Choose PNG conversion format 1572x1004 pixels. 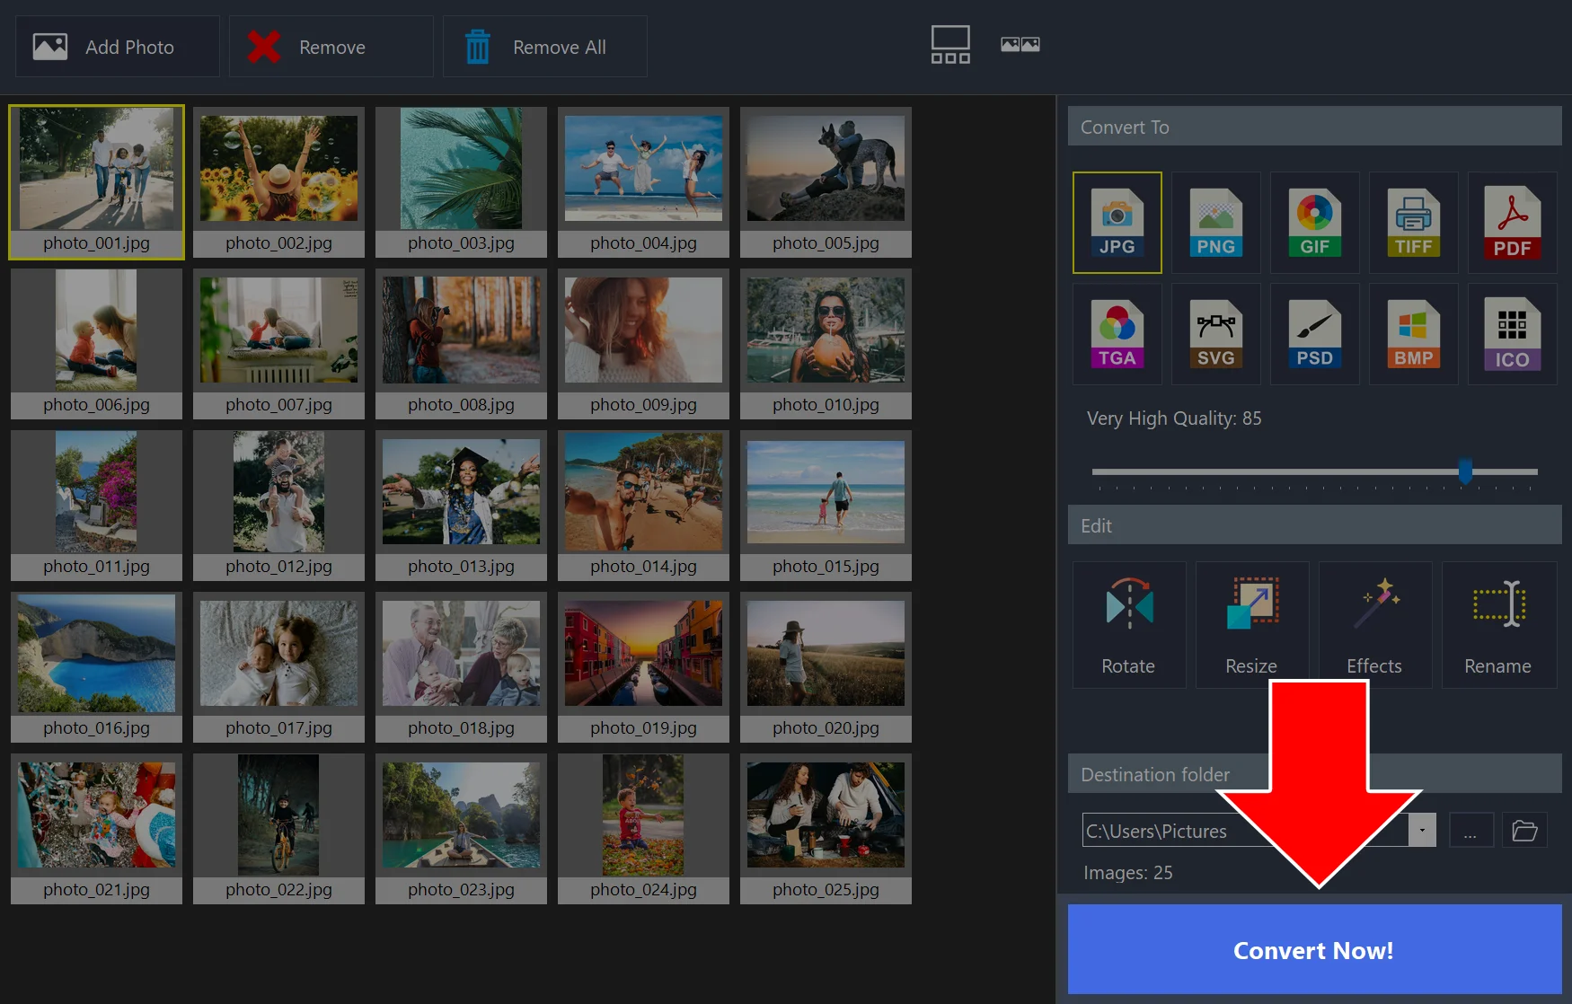point(1215,223)
